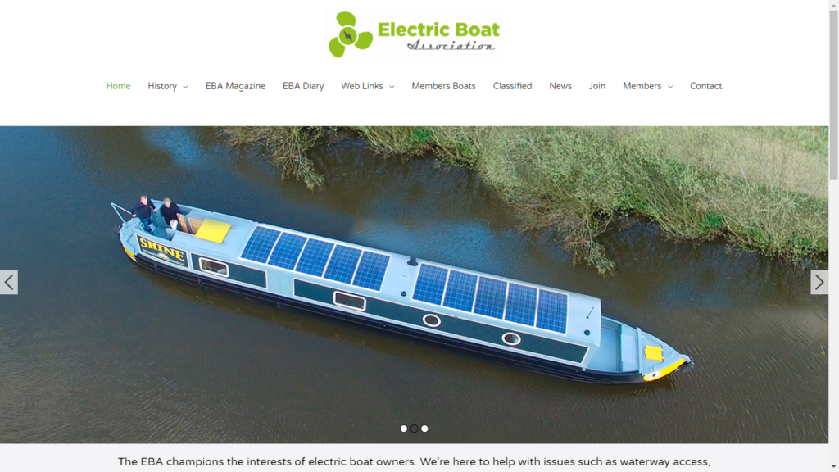Viewport: 839px width, 472px height.
Task: Open the News page
Action: (560, 86)
